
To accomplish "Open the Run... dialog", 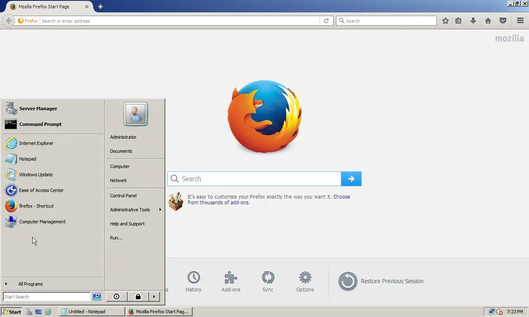I will pyautogui.click(x=135, y=238).
